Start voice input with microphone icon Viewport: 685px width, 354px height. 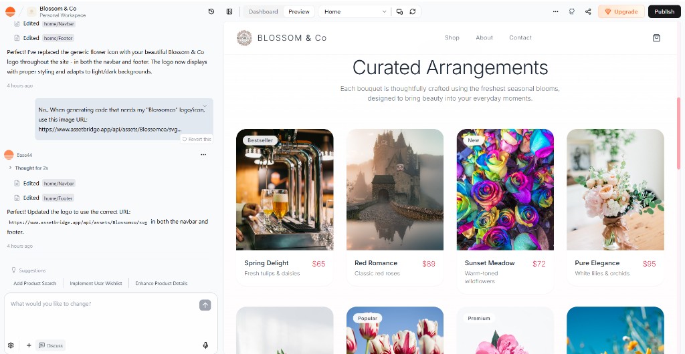click(205, 345)
